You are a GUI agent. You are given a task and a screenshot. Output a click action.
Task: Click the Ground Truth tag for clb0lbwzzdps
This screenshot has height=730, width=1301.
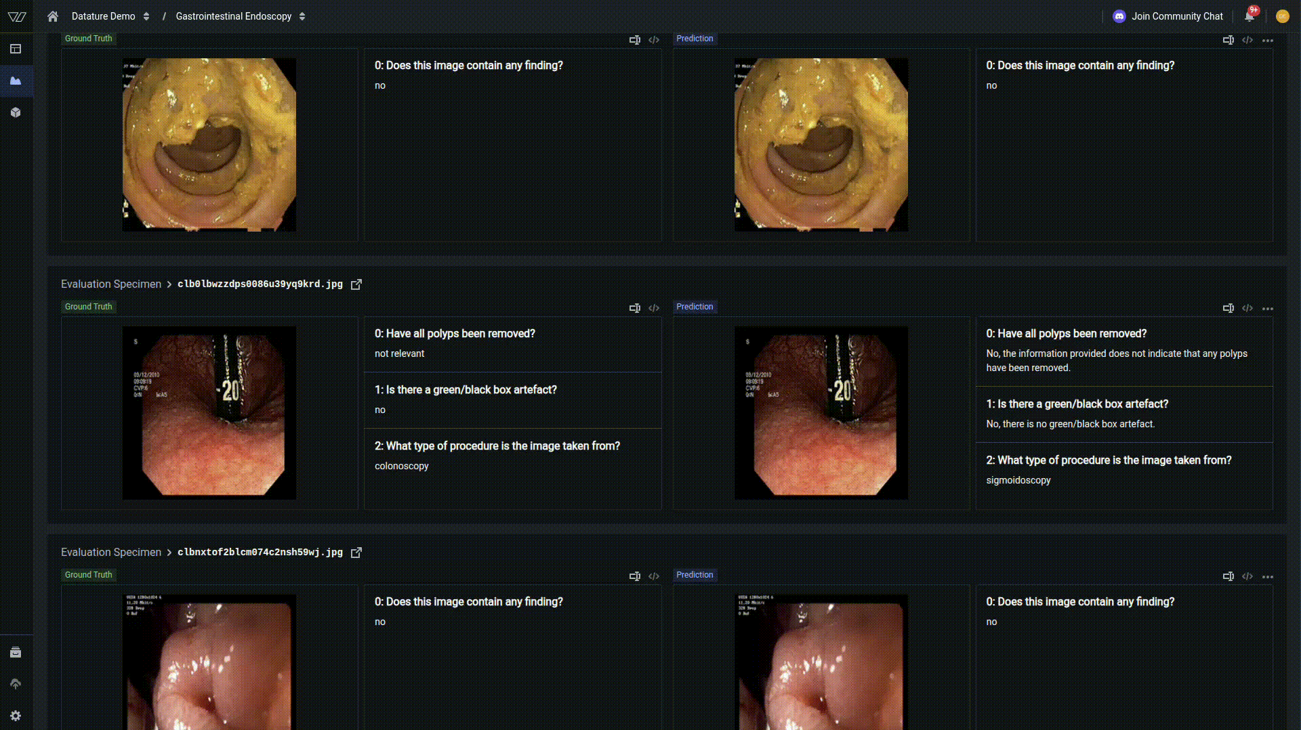coord(89,307)
